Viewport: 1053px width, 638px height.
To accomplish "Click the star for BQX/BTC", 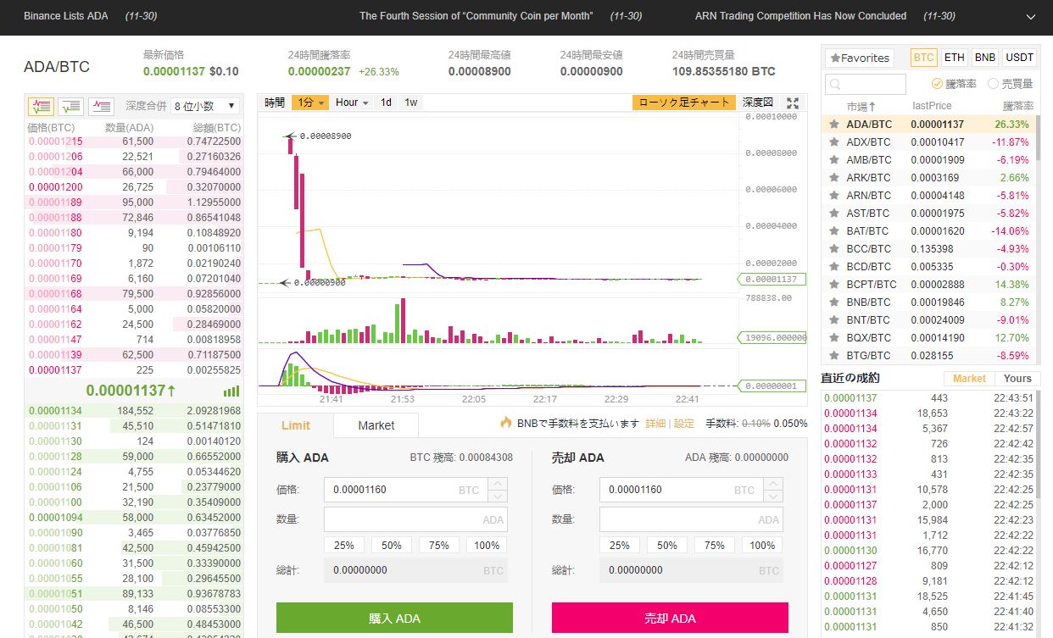I will pos(834,338).
